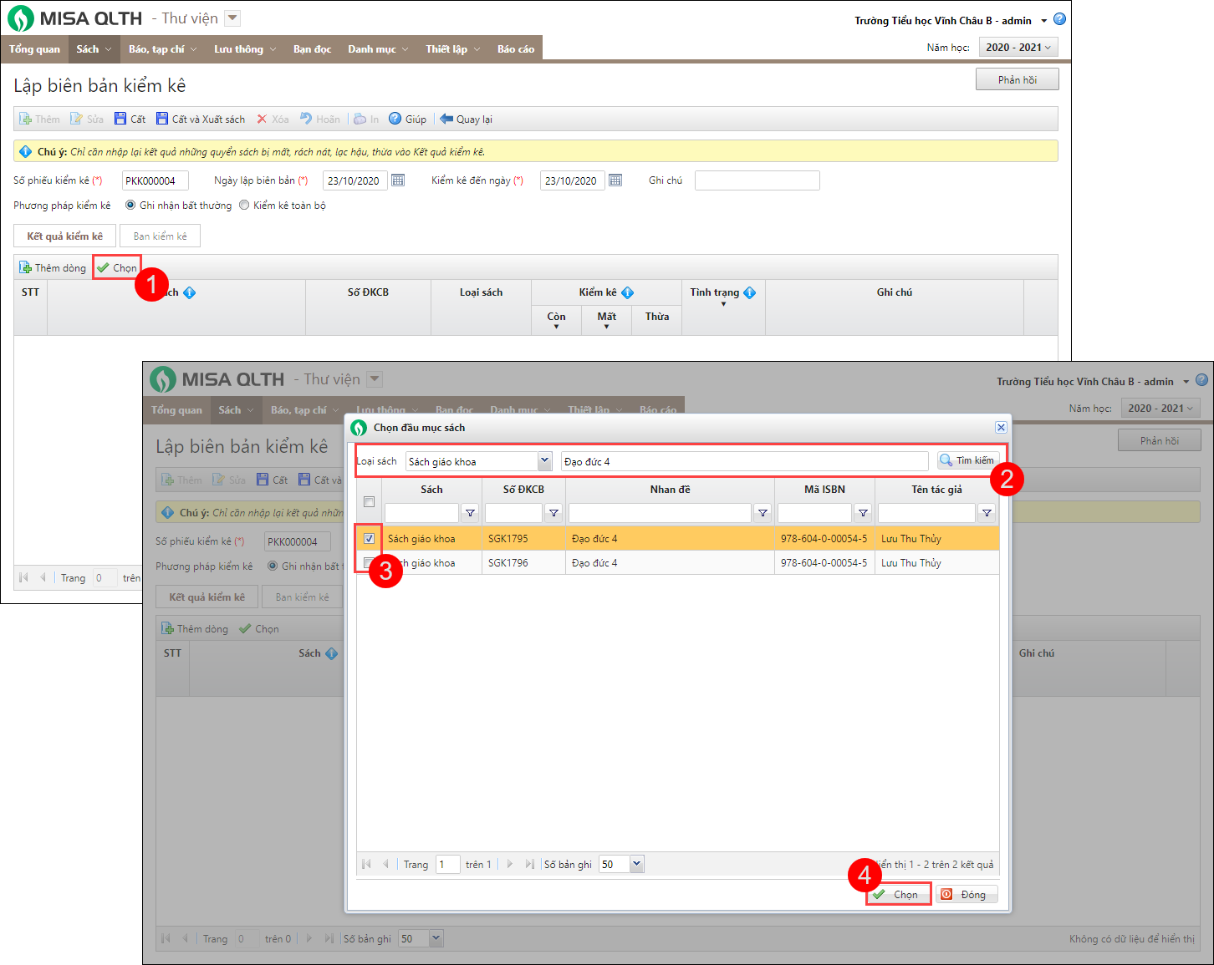Viewport: 1214px width, 965px height.
Task: Open the Năm học 2020 - 2021 dropdown in the top window
Action: click(1020, 48)
